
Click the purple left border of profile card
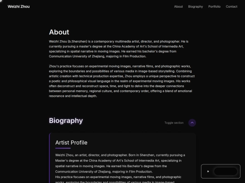tap(49, 158)
